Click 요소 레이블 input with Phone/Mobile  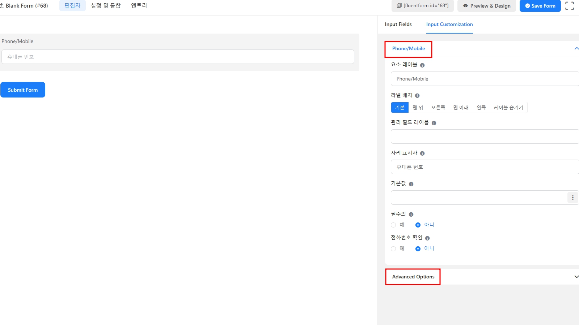pyautogui.click(x=485, y=79)
